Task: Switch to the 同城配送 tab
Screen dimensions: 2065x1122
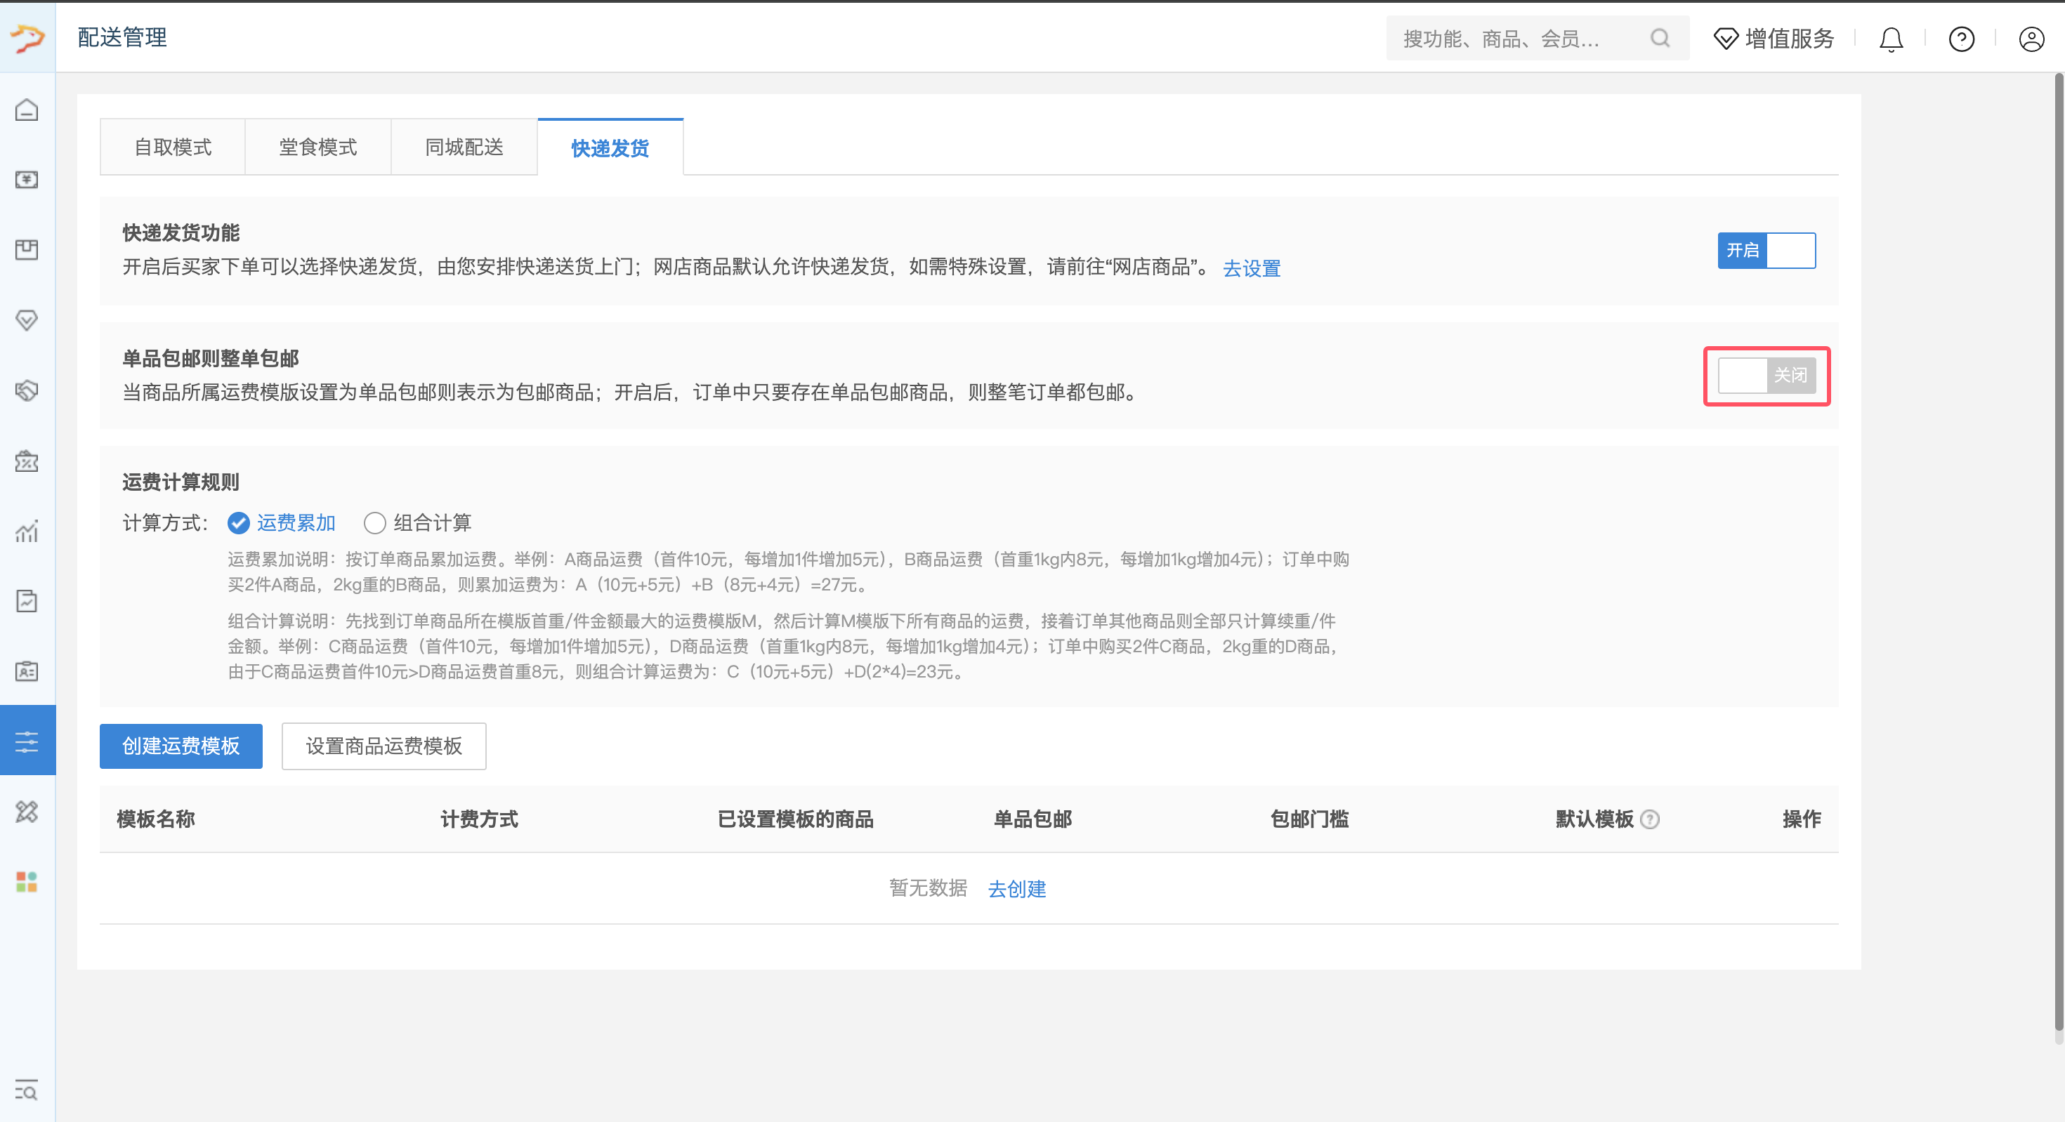Action: [464, 147]
